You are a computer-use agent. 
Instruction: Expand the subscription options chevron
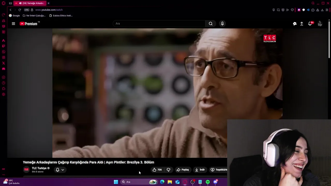pyautogui.click(x=63, y=170)
